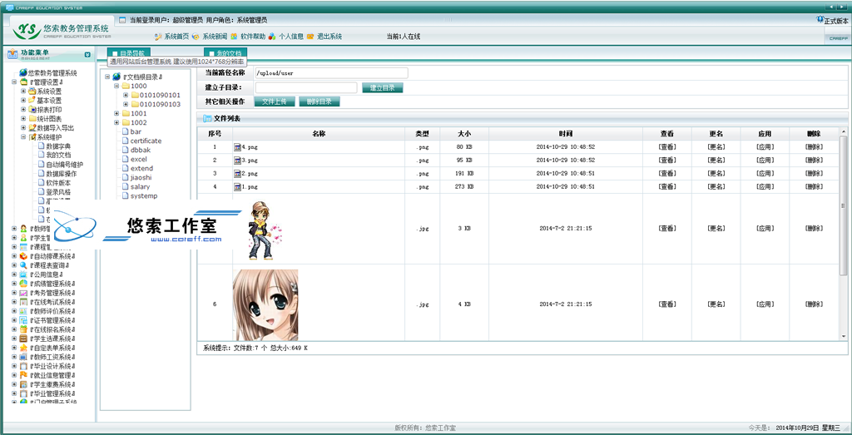Screen dimensions: 852x435
Task: Click the girl image thumbnail in row 6
Action: [265, 304]
